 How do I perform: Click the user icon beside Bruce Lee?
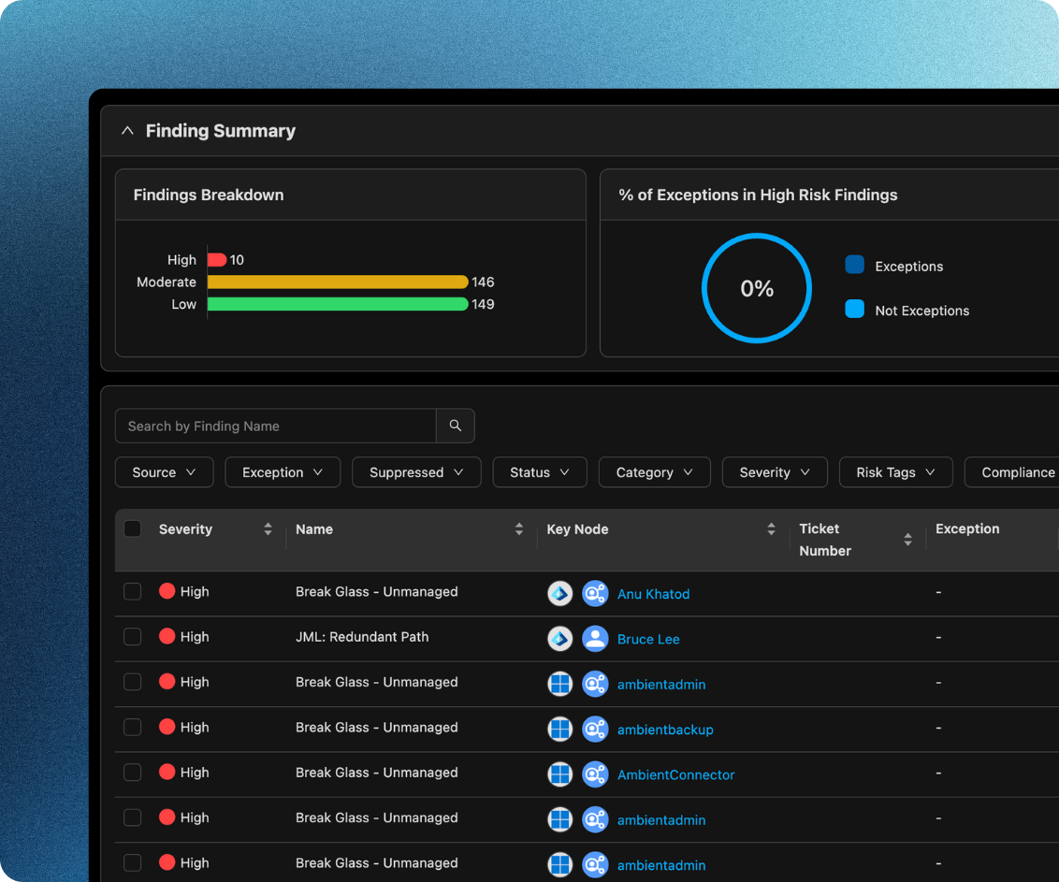click(x=595, y=639)
